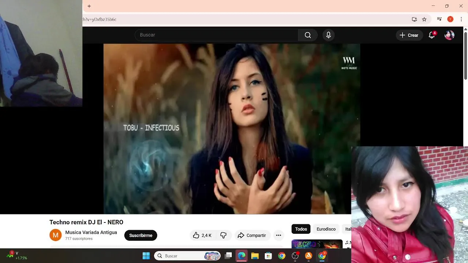The height and width of the screenshot is (263, 468).
Task: Open first Google Chrome taskbar icon
Action: (x=282, y=256)
